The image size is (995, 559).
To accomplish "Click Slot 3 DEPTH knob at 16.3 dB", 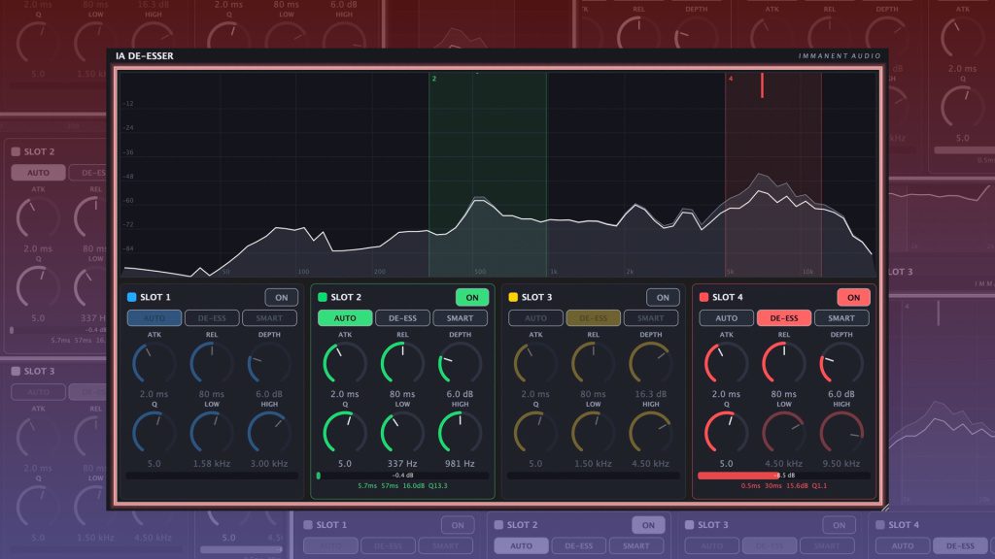I will click(650, 363).
